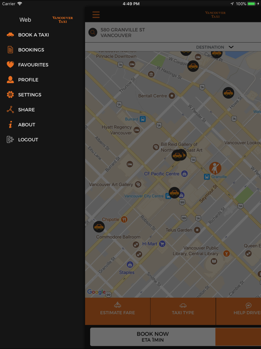
Task: Click the Burrard transit station icon
Action: click(x=142, y=119)
